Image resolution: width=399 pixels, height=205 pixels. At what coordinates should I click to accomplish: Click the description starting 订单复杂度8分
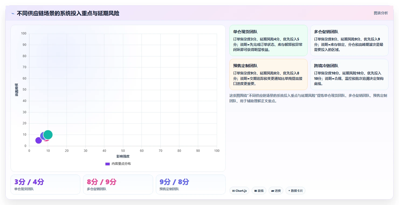click(349, 45)
